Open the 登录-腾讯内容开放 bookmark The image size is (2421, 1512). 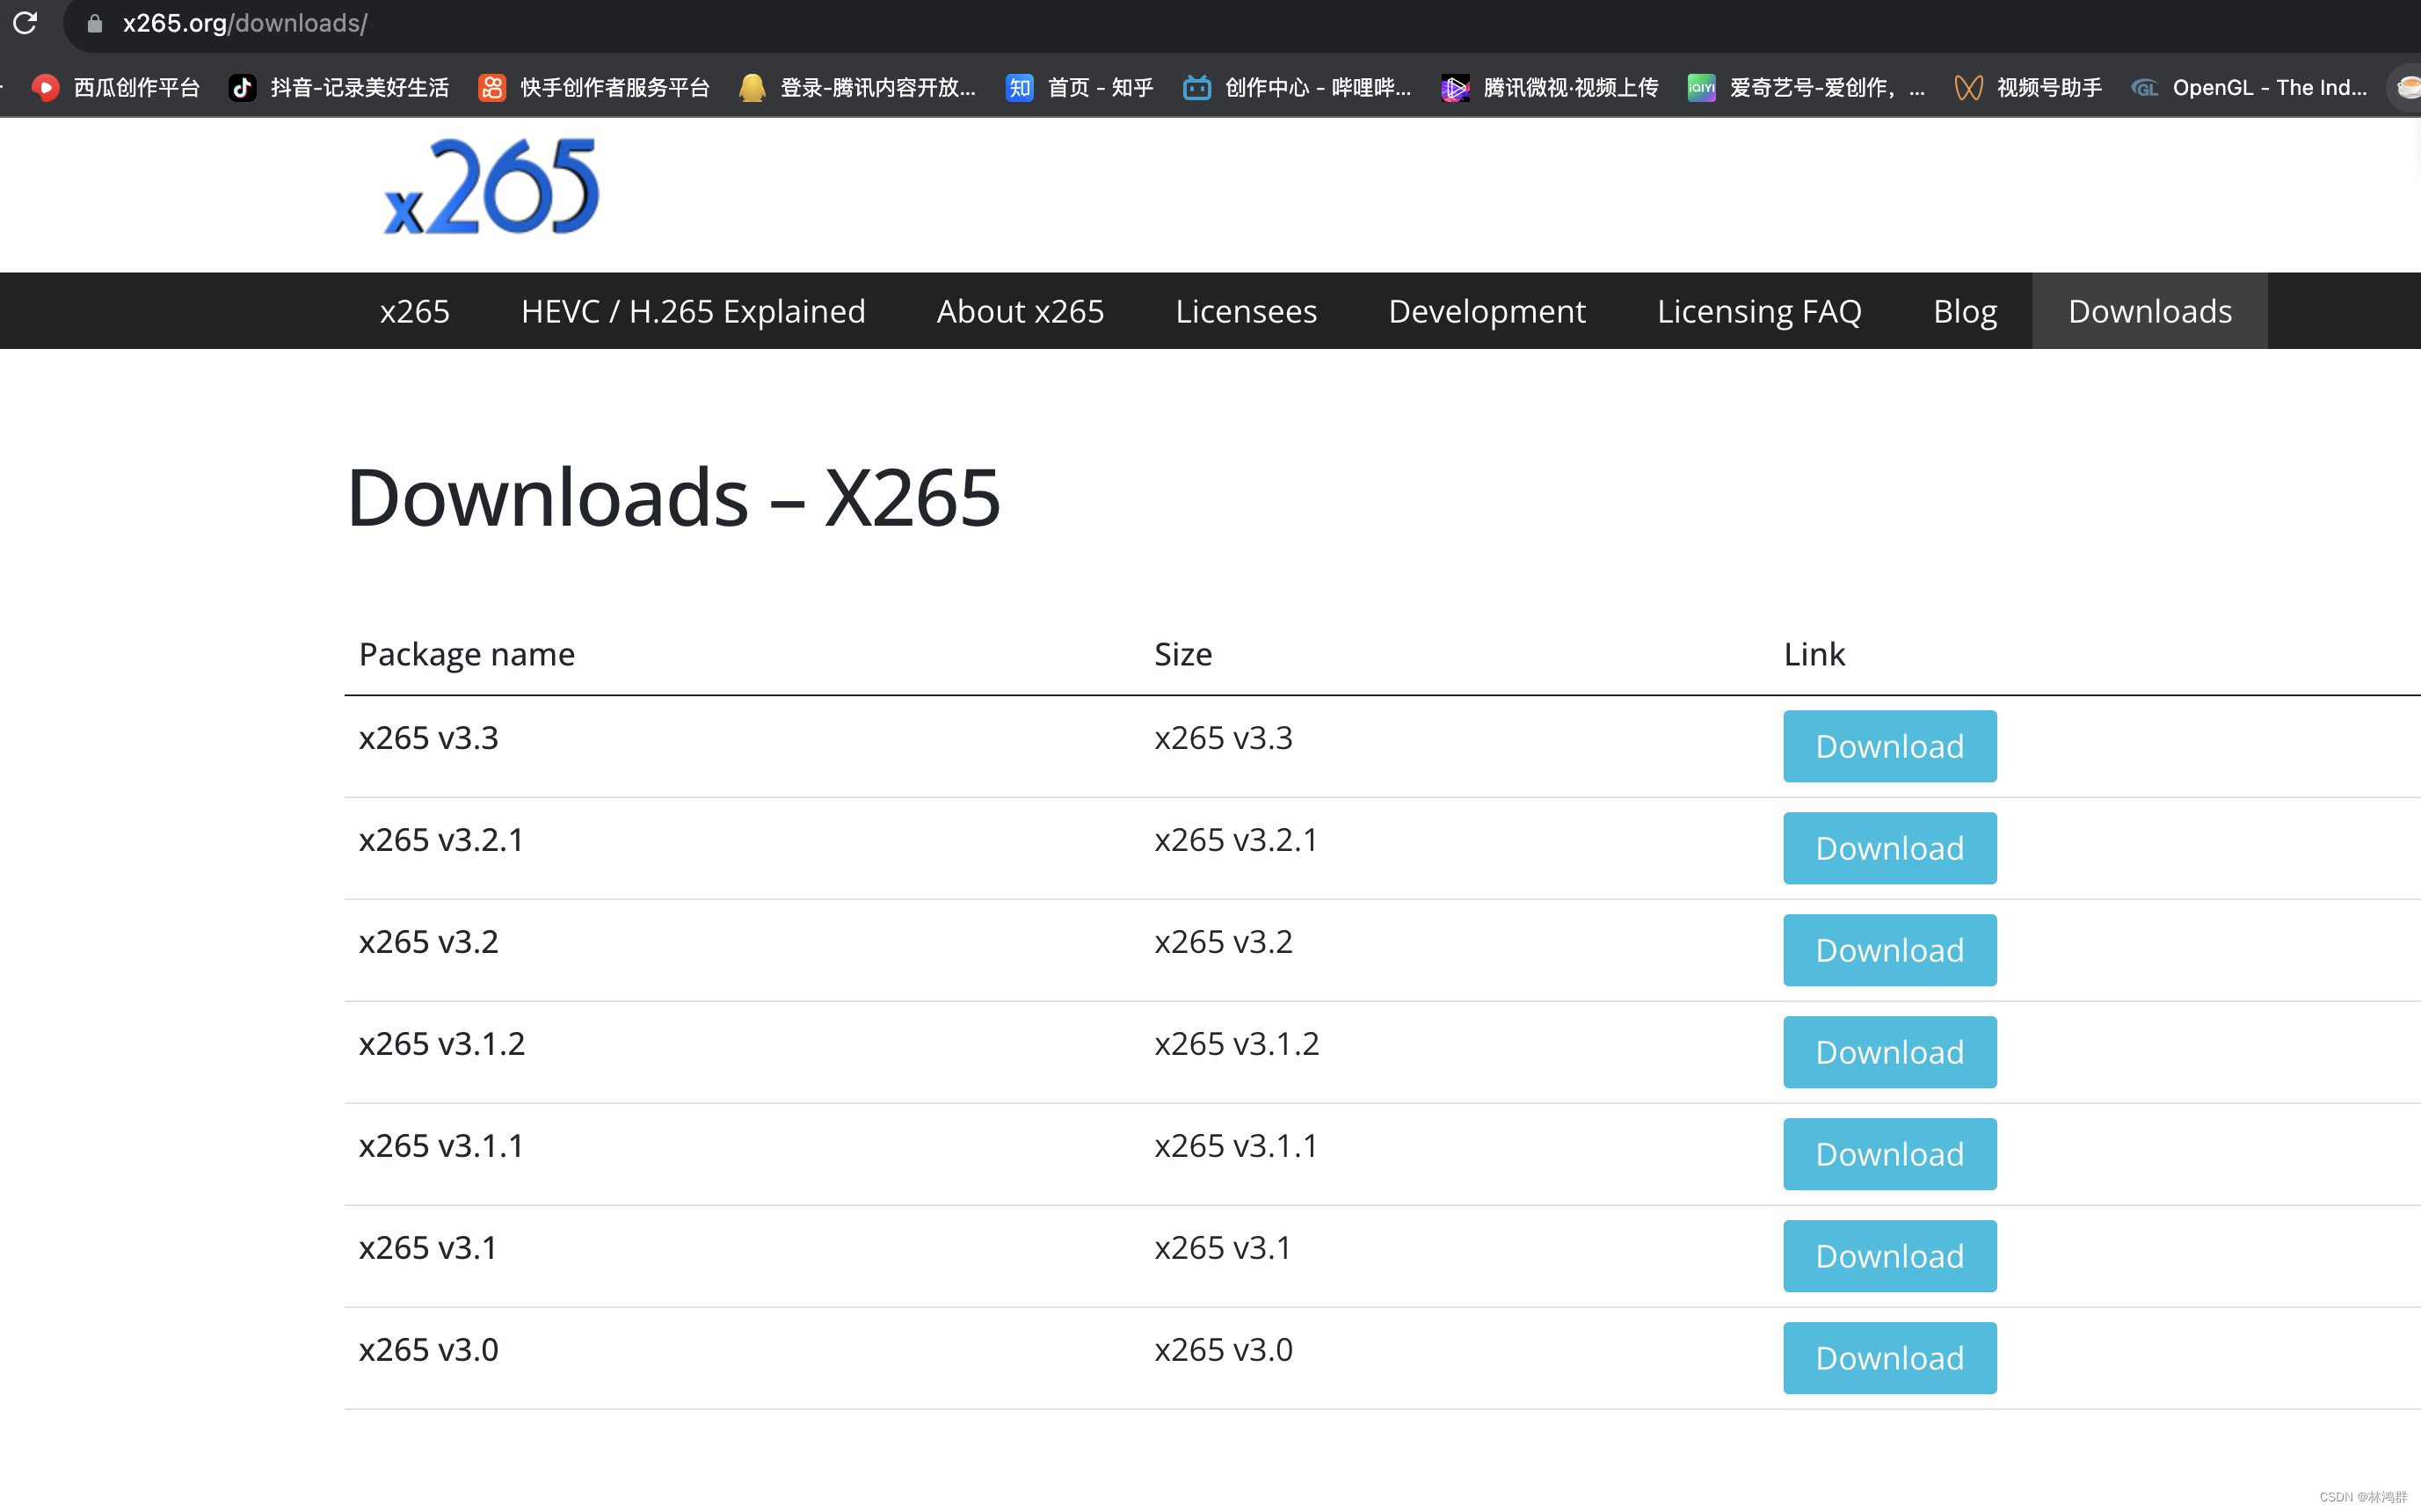click(x=857, y=88)
